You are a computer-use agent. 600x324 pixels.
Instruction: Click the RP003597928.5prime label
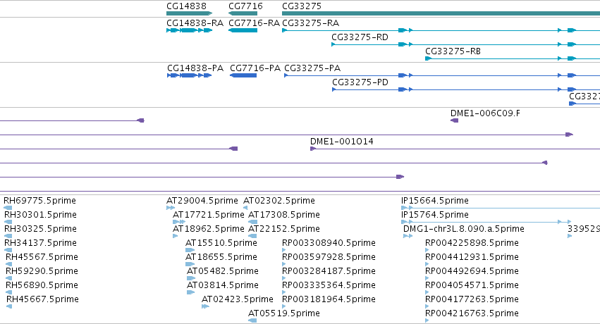click(329, 257)
